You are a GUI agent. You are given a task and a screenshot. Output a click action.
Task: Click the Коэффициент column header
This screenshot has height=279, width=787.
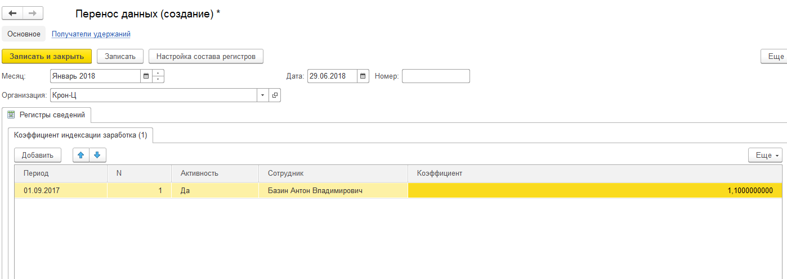click(595, 173)
